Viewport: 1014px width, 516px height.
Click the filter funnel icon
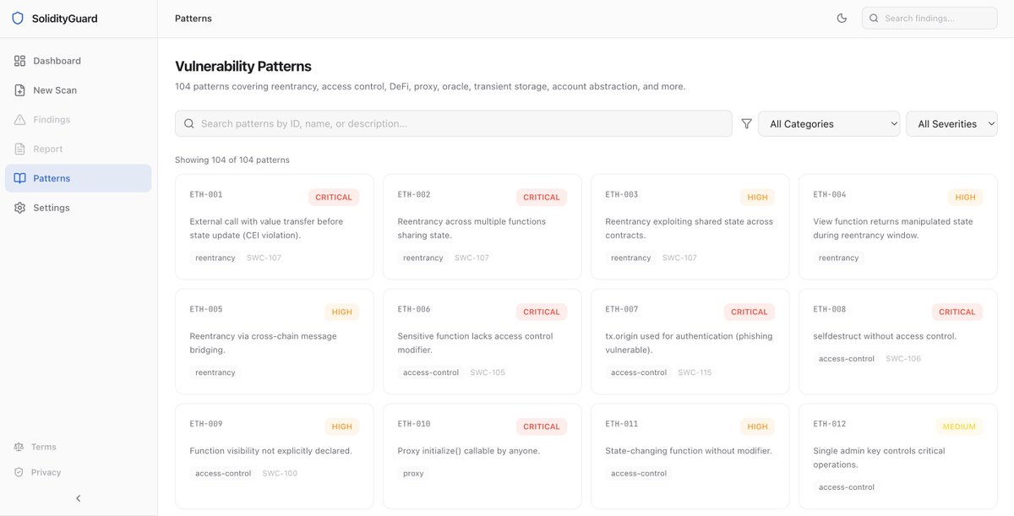(x=746, y=123)
